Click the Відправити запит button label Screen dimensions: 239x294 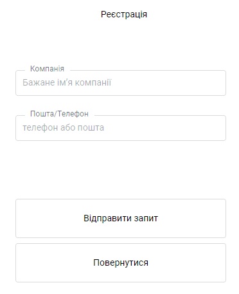[121, 218]
